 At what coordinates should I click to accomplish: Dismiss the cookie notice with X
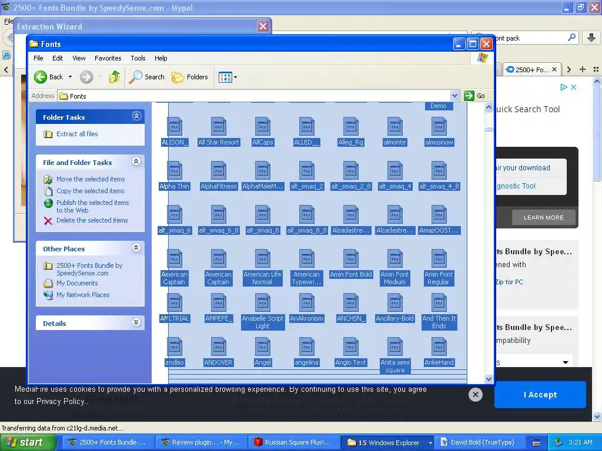(x=475, y=394)
